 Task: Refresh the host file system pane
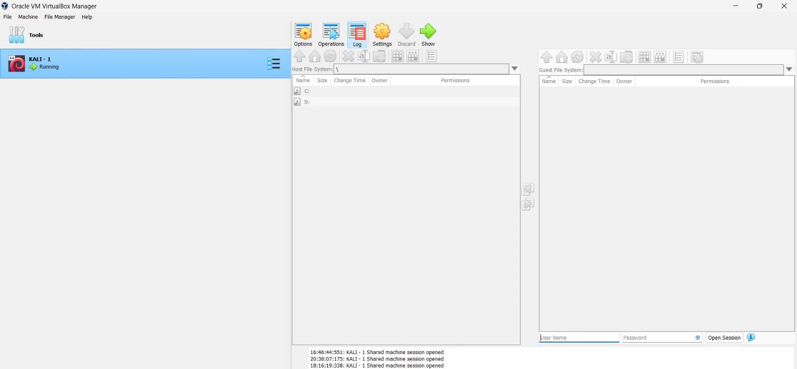click(x=330, y=56)
